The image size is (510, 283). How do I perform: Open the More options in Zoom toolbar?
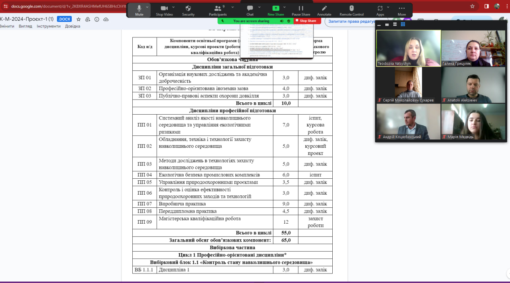pos(402,10)
